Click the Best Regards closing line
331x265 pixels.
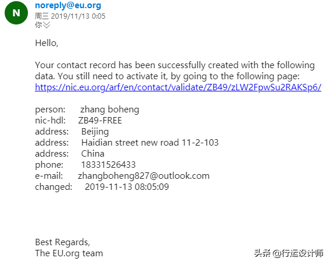click(62, 242)
